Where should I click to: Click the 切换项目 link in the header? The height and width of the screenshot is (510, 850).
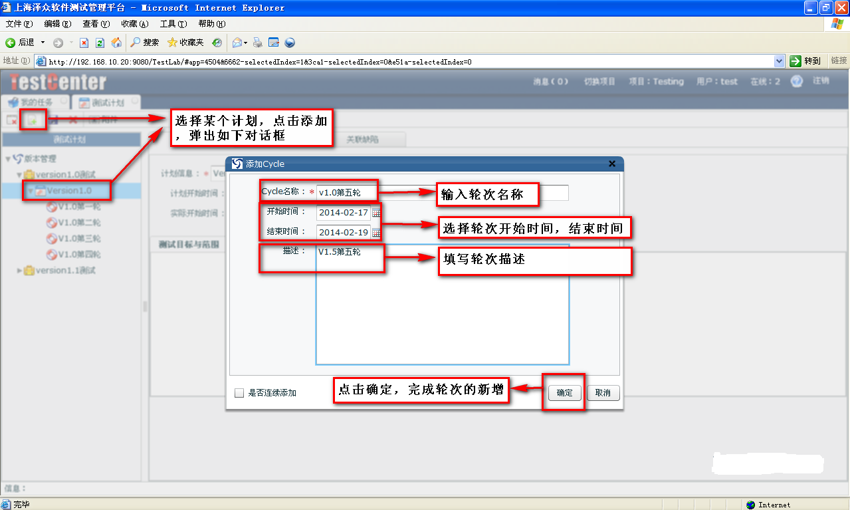(x=599, y=82)
